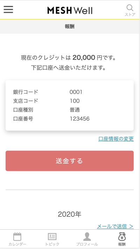The image size is (140, 249).
Task: Switch to カレンダー tab label
Action: pyautogui.click(x=17, y=244)
